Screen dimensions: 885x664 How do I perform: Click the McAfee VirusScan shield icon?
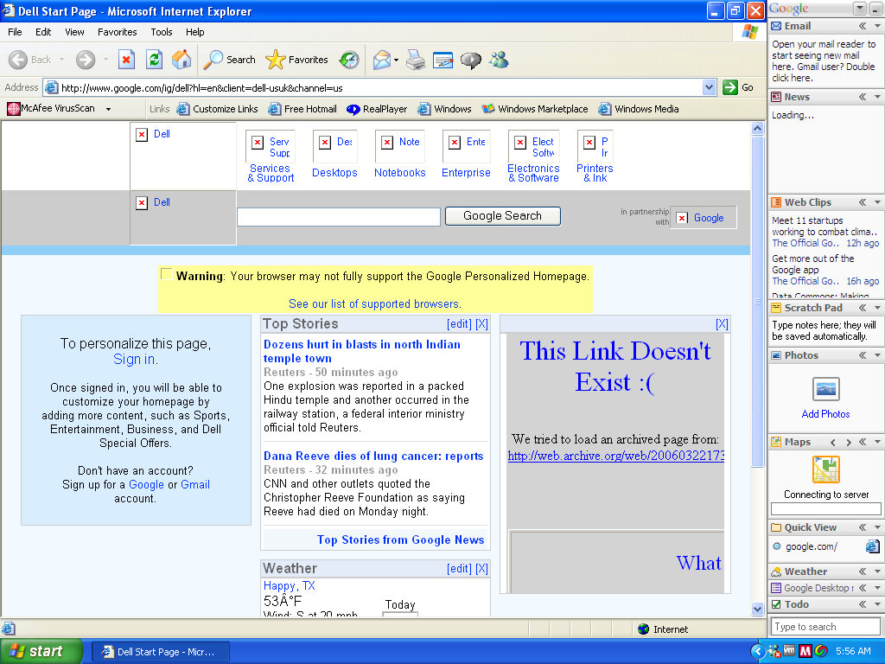pos(13,108)
